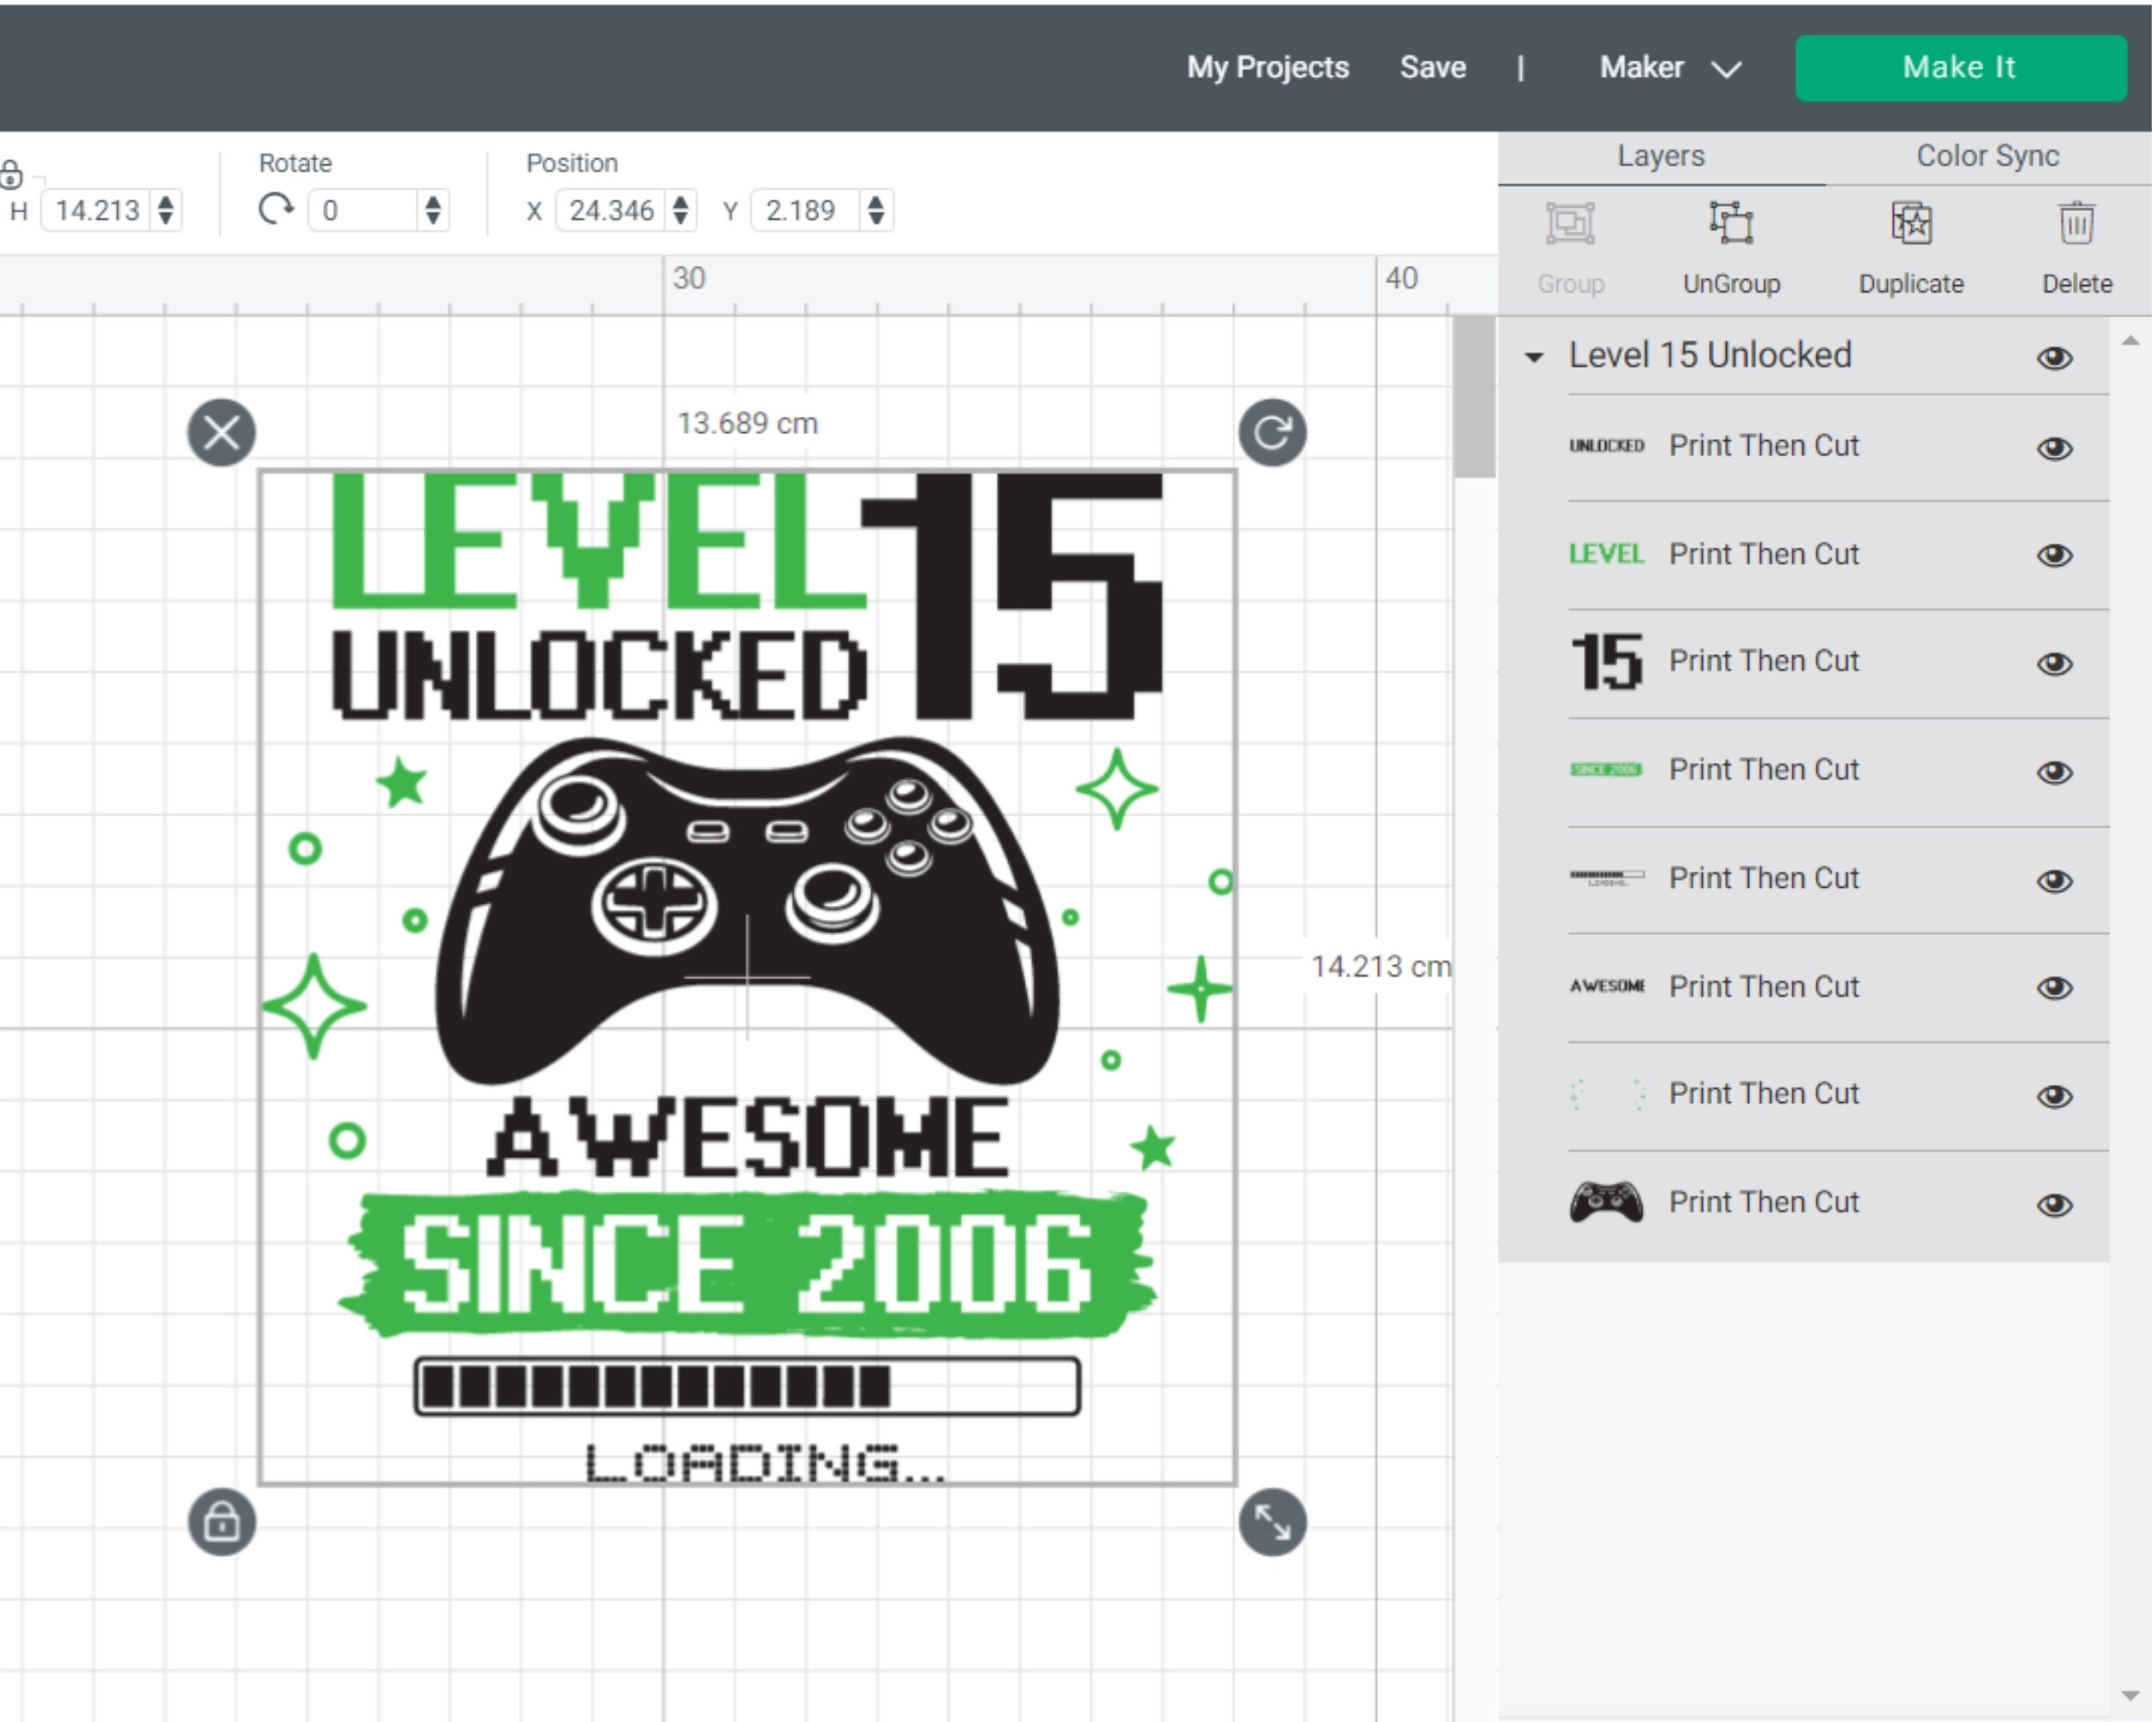2152x1722 pixels.
Task: Open My Projects
Action: coord(1266,67)
